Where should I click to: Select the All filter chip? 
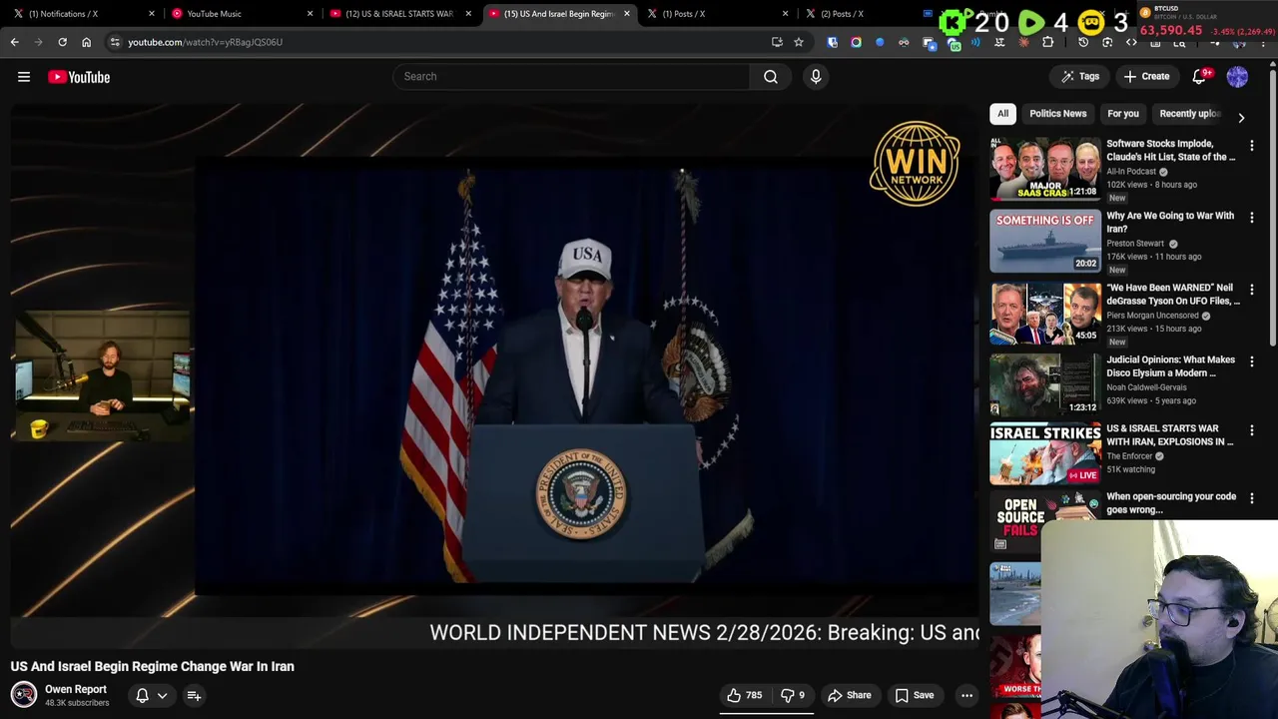1002,114
